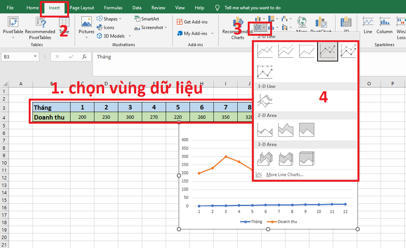Select the 3-D Line chart type

[265, 101]
